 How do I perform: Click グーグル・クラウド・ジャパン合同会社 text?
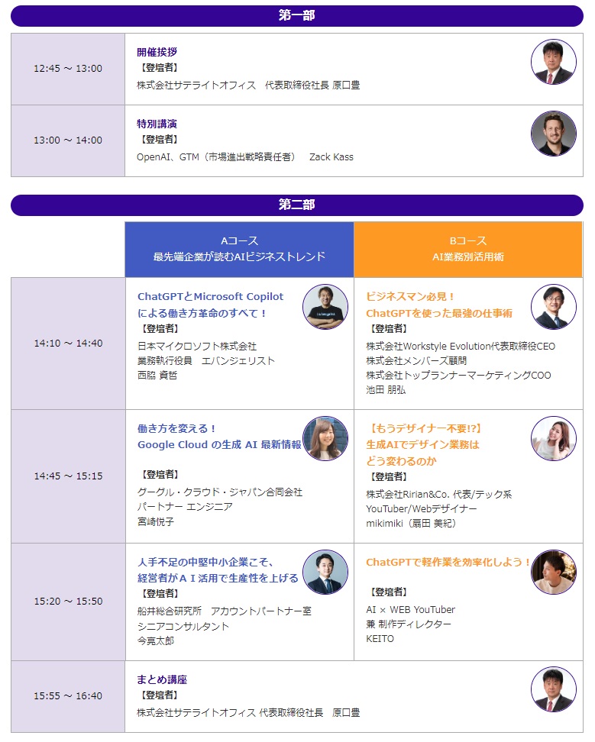tap(220, 492)
